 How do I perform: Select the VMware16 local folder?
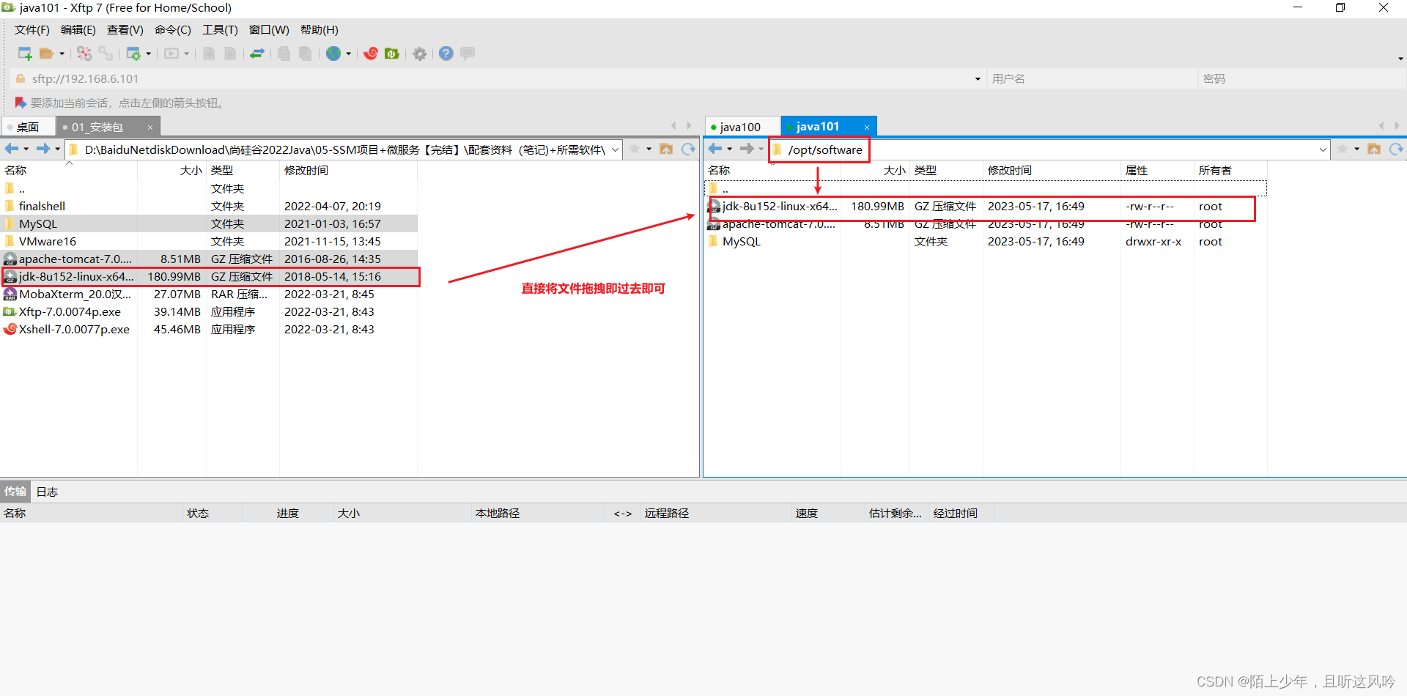[209, 241]
